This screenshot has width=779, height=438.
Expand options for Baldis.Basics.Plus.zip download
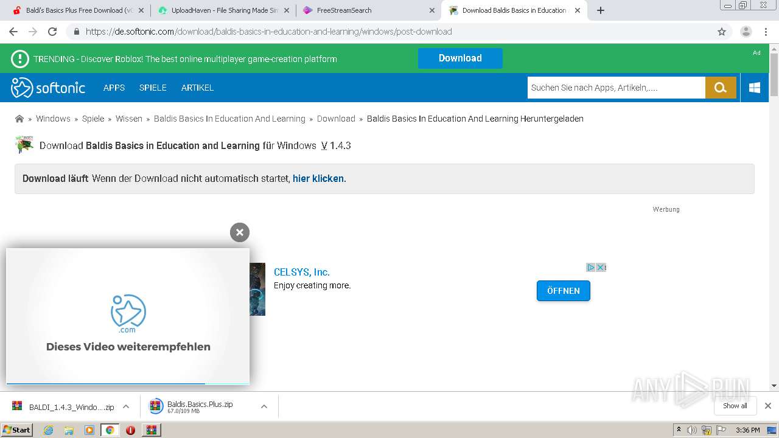(264, 406)
